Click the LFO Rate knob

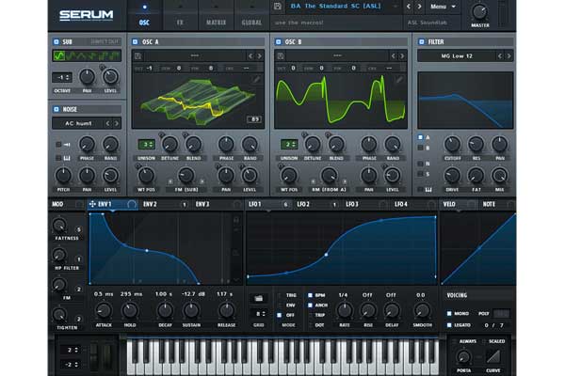345,310
